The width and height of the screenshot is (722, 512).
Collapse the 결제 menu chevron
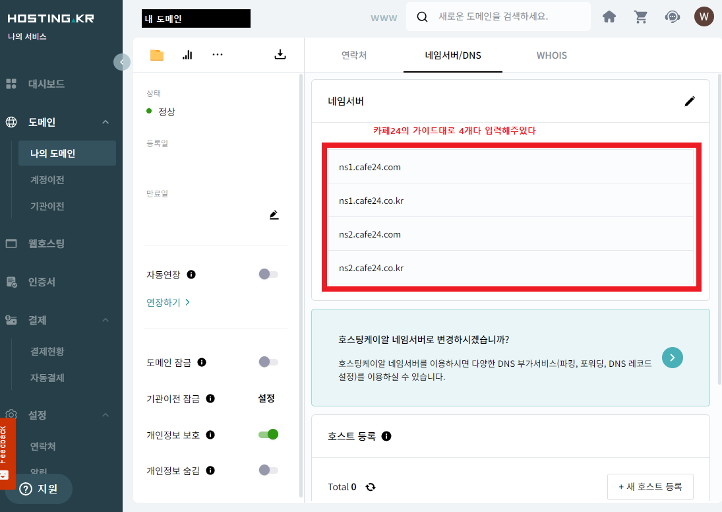[105, 320]
